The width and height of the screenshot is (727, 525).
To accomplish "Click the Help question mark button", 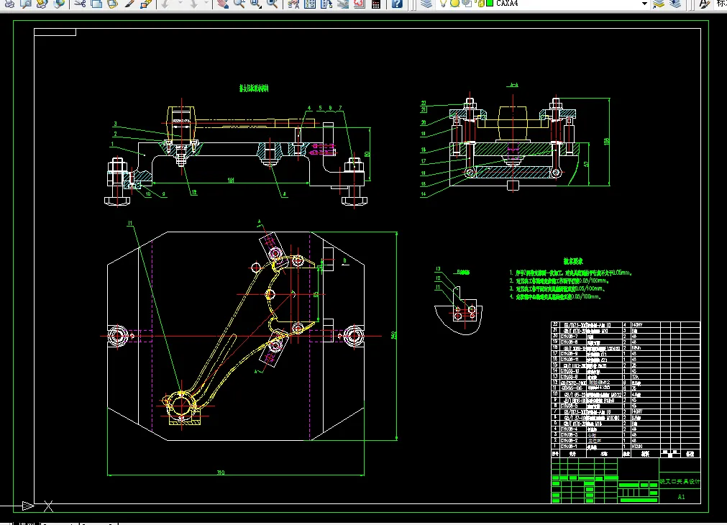I will [x=397, y=4].
